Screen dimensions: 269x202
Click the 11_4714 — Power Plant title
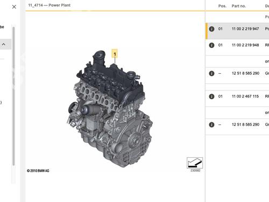point(49,5)
